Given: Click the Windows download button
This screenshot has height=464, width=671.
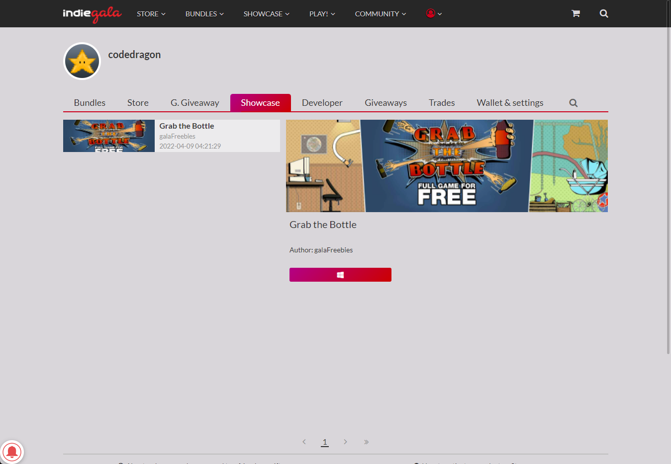Looking at the screenshot, I should point(340,275).
